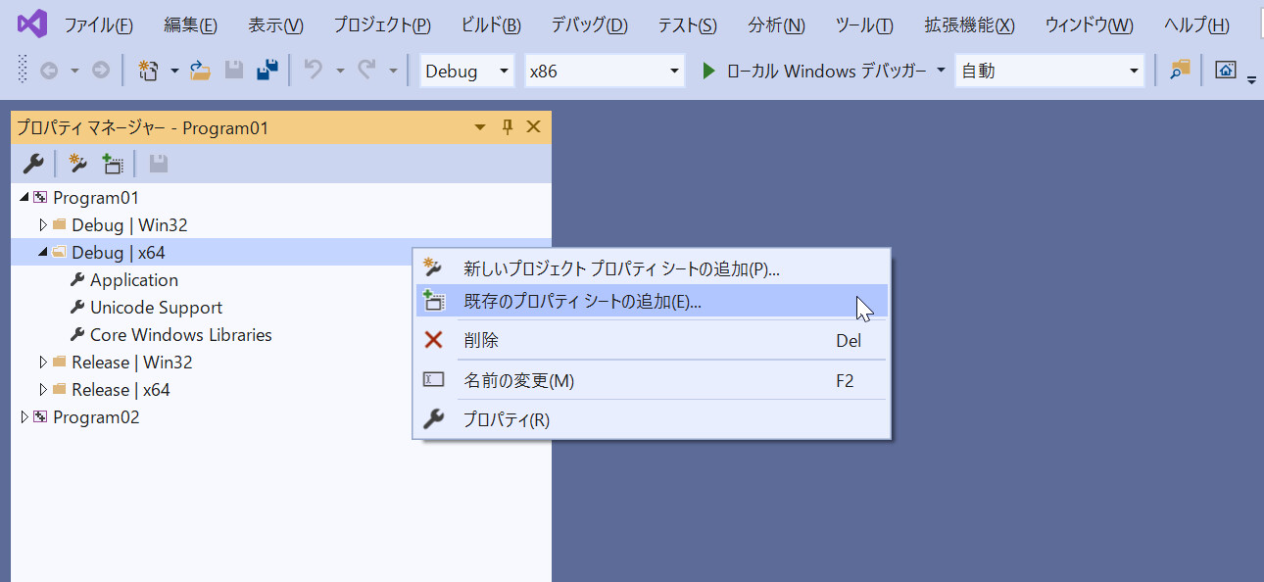Click the wrench Properties icon in panel toolbar
1264x582 pixels.
pyautogui.click(x=32, y=164)
